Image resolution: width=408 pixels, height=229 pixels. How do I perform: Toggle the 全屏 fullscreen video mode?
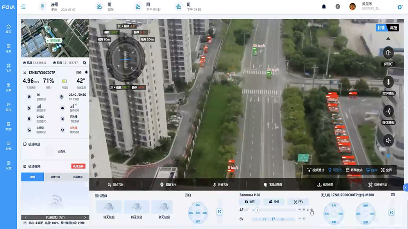point(386,170)
